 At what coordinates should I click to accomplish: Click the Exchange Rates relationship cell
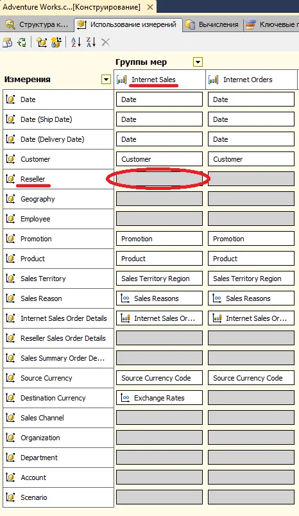(159, 397)
